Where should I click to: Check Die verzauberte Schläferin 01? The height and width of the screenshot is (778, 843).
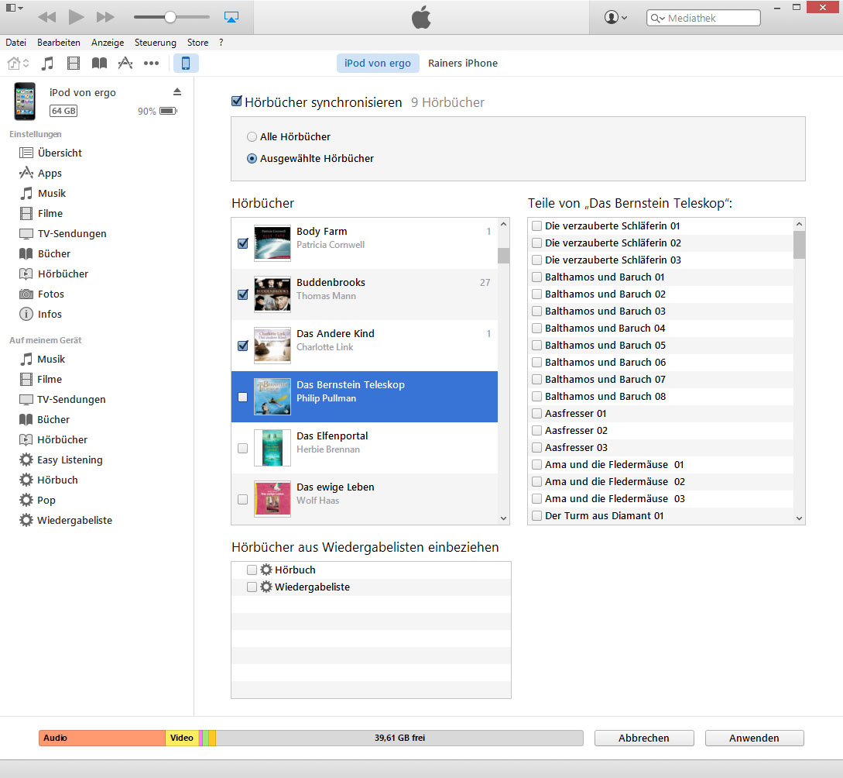(536, 226)
